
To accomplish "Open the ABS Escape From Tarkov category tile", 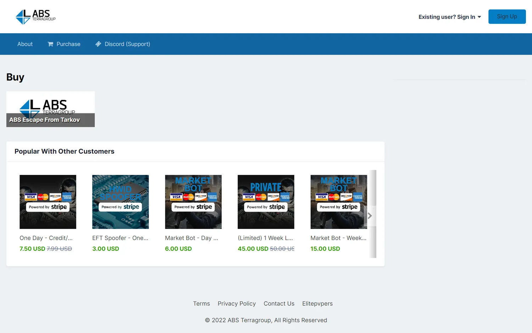I will 50,109.
